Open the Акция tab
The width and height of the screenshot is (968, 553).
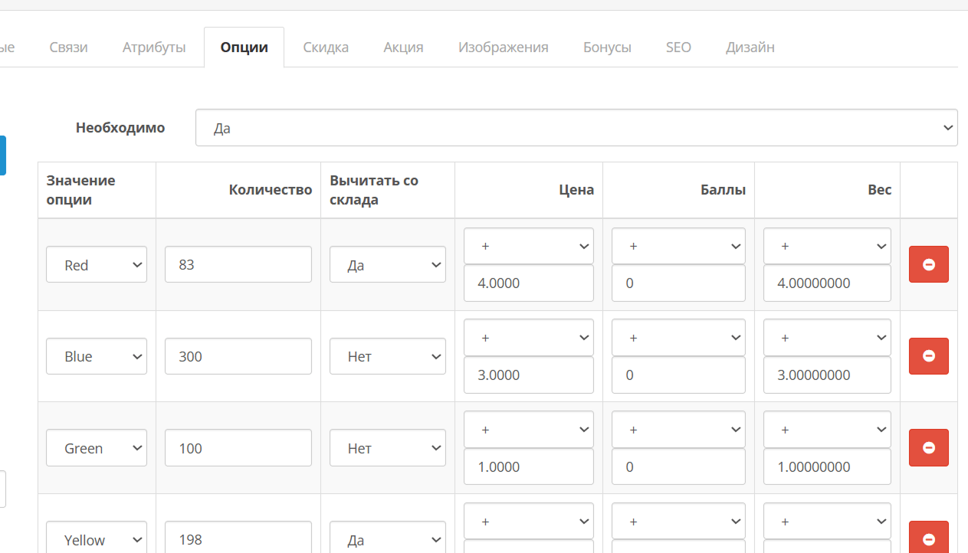pos(403,47)
